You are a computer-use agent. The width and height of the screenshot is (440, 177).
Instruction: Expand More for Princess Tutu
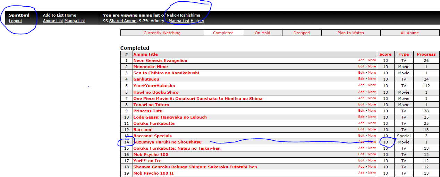click(x=372, y=111)
